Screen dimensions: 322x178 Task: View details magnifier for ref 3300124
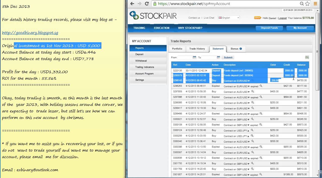(x=252, y=130)
